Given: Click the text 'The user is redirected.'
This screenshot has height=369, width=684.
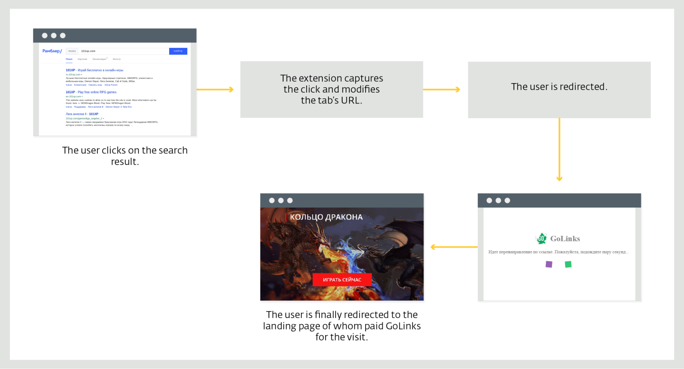Looking at the screenshot, I should [x=559, y=87].
